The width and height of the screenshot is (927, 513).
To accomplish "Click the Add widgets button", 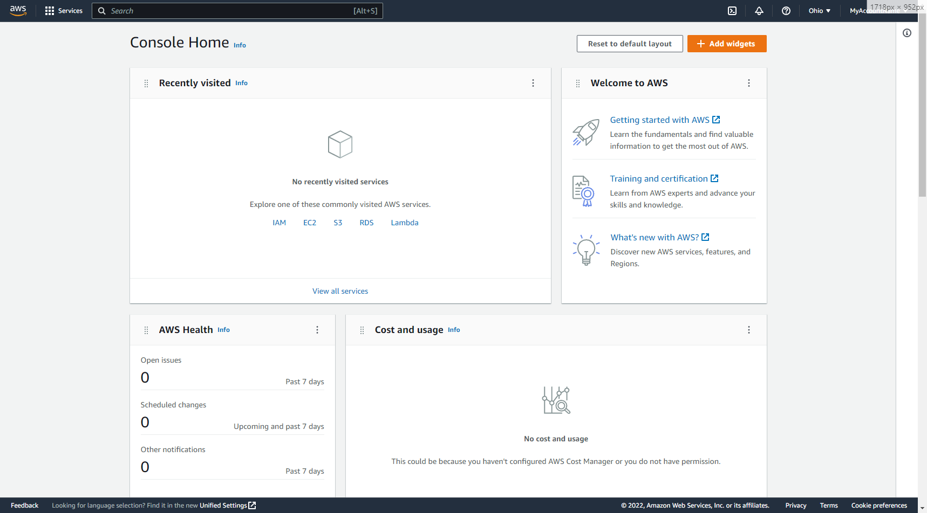I will (727, 44).
